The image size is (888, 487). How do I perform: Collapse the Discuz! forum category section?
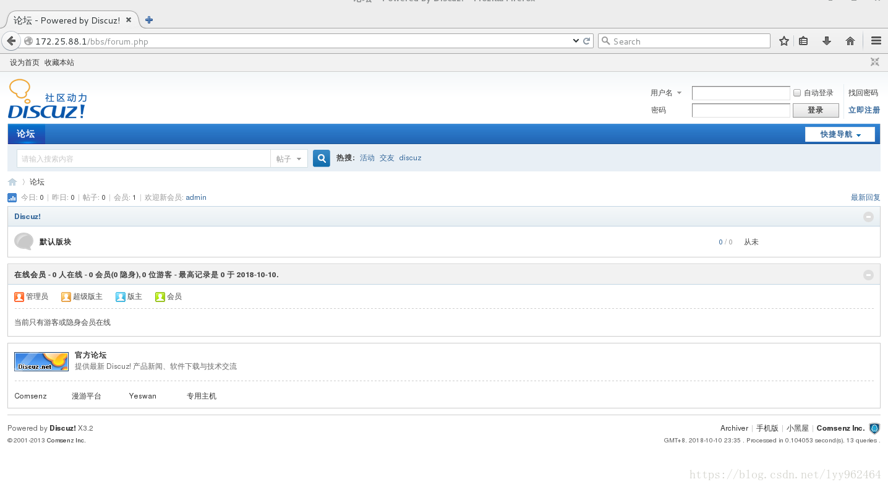868,217
